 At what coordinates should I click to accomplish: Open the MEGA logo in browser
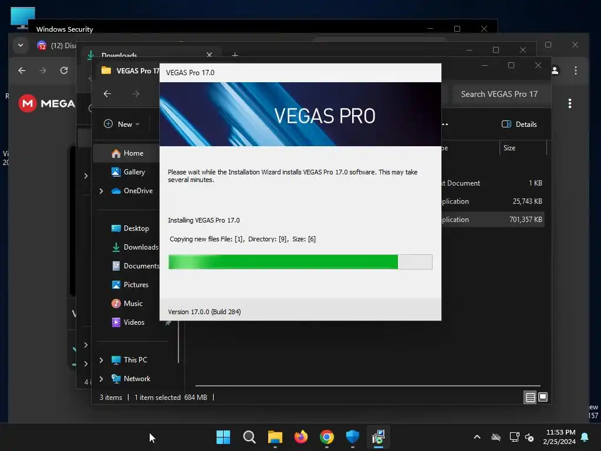pos(47,103)
